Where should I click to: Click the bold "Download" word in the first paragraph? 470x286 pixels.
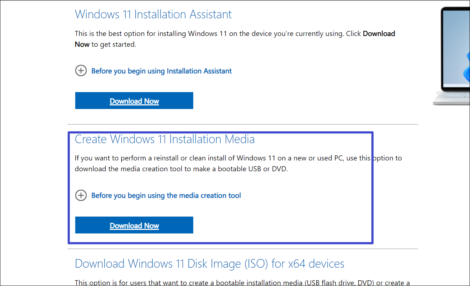click(379, 34)
